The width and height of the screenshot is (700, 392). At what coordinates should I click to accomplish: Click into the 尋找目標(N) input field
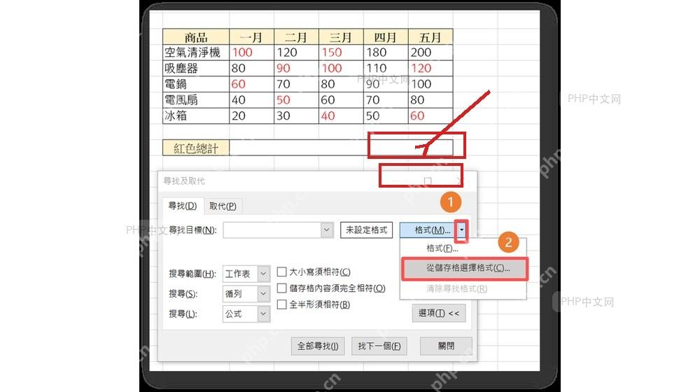click(x=272, y=230)
